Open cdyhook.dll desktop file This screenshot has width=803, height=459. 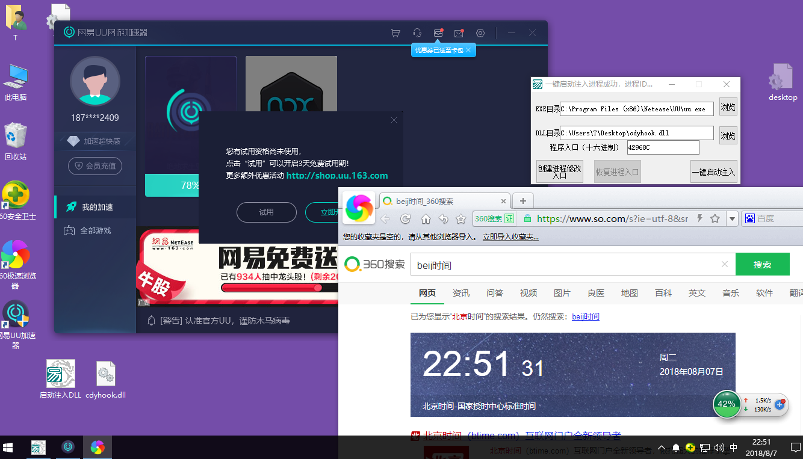pyautogui.click(x=105, y=381)
